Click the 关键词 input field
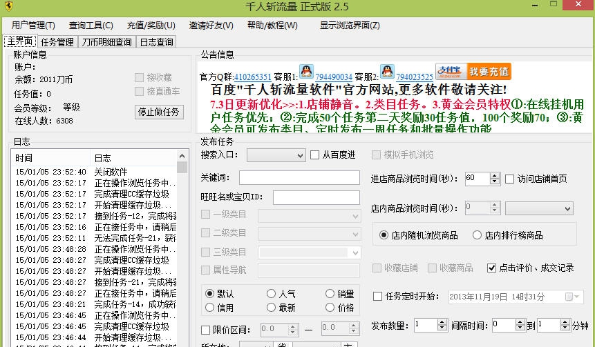595x347 pixels. (299, 178)
